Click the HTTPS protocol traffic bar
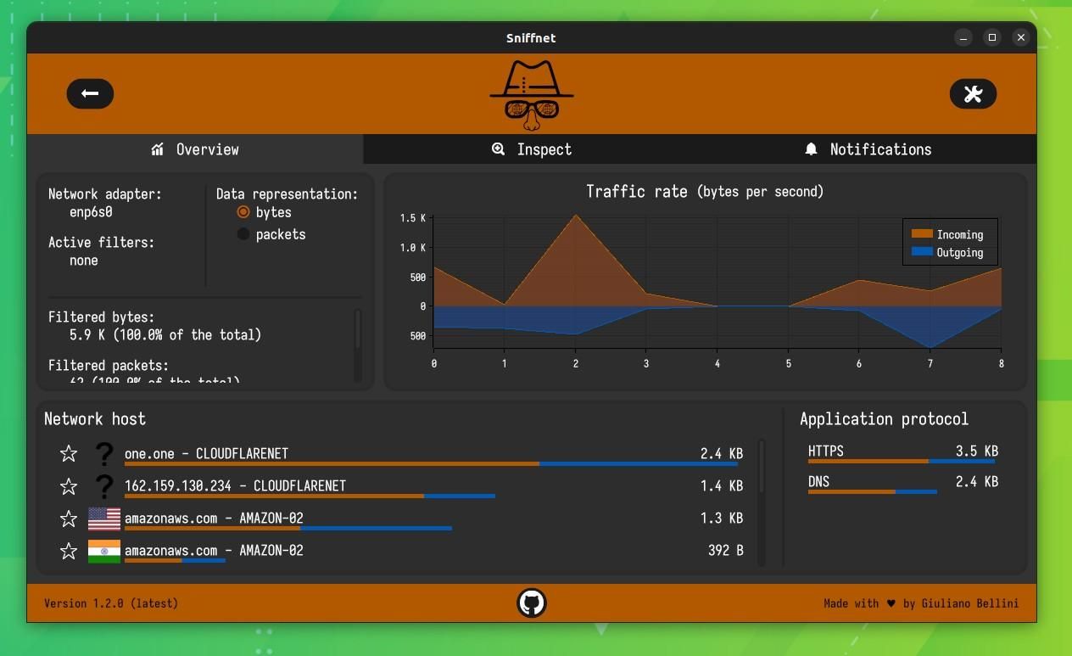Viewport: 1072px width, 656px height. [865, 462]
